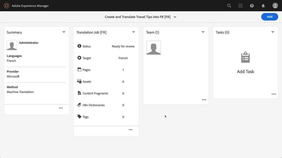This screenshot has width=282, height=158.
Task: Click the Target arrow icon
Action: tap(79, 58)
